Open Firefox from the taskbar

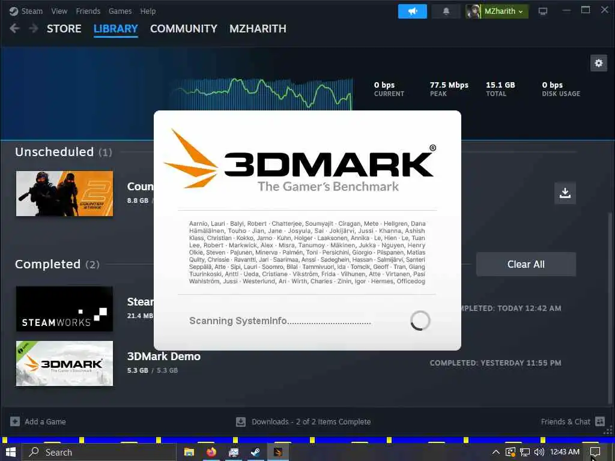coord(211,453)
